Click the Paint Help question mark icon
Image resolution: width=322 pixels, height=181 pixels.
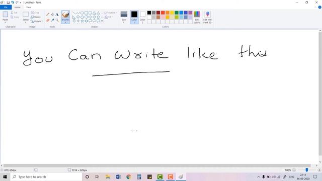[x=320, y=7]
